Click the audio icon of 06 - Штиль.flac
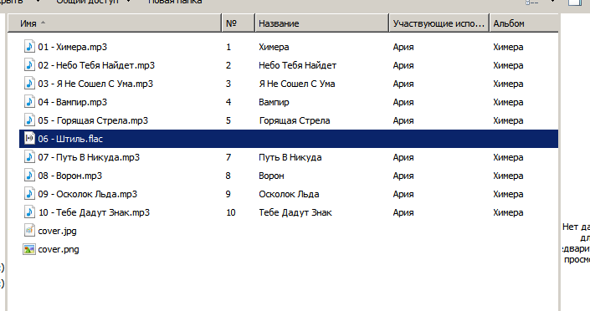Image resolution: width=590 pixels, height=311 pixels. coord(29,139)
